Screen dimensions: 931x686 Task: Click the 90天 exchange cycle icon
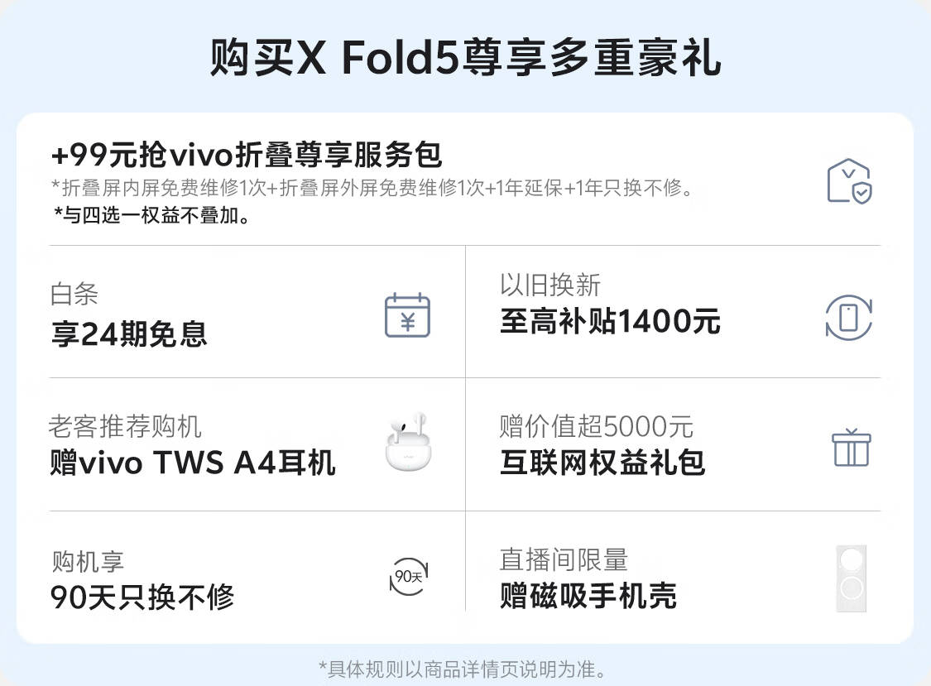409,576
